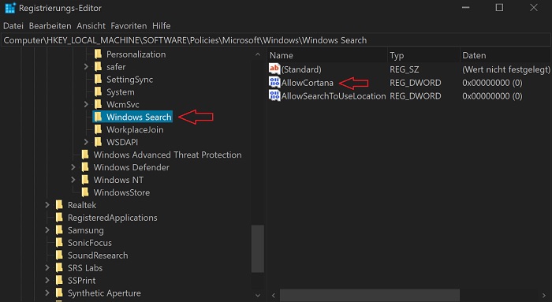This screenshot has height=302, width=552.
Task: Click the REG_SZ type cell
Action: point(404,69)
